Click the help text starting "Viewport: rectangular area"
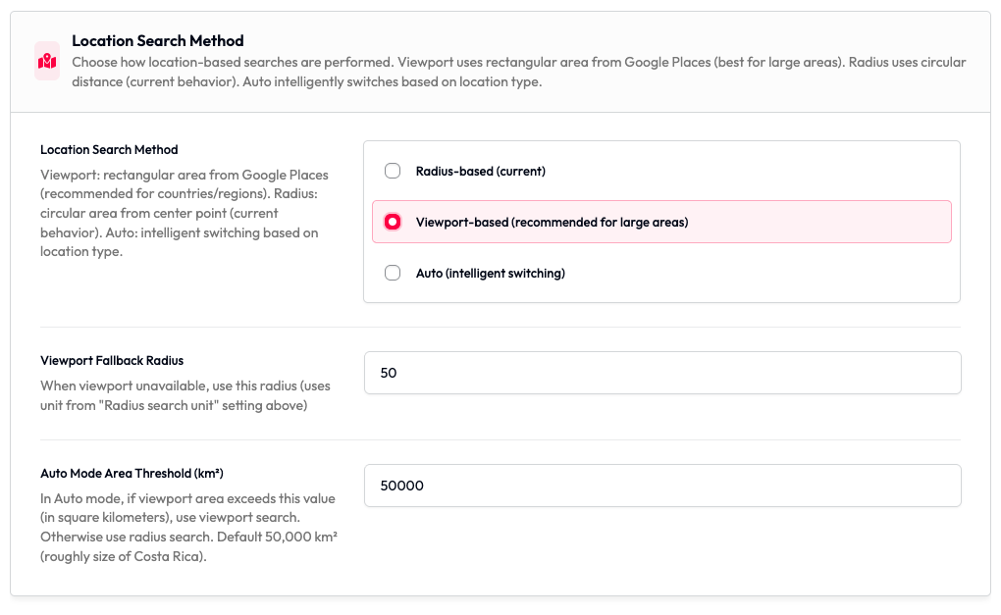The width and height of the screenshot is (1001, 615). pyautogui.click(x=184, y=213)
